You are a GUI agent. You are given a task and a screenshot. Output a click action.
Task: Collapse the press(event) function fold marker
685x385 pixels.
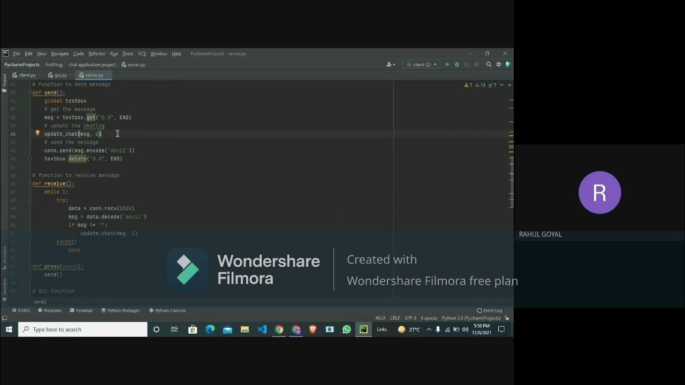pyautogui.click(x=31, y=266)
